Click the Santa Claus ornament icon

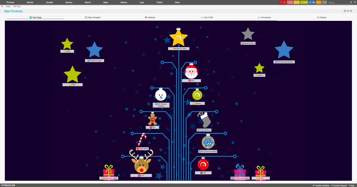[x=191, y=71]
